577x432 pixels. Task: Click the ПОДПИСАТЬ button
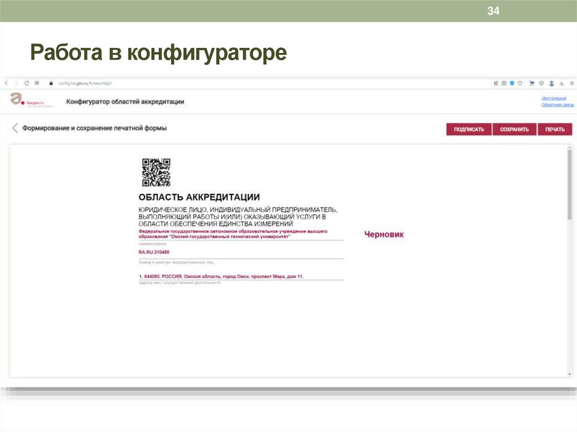click(468, 128)
